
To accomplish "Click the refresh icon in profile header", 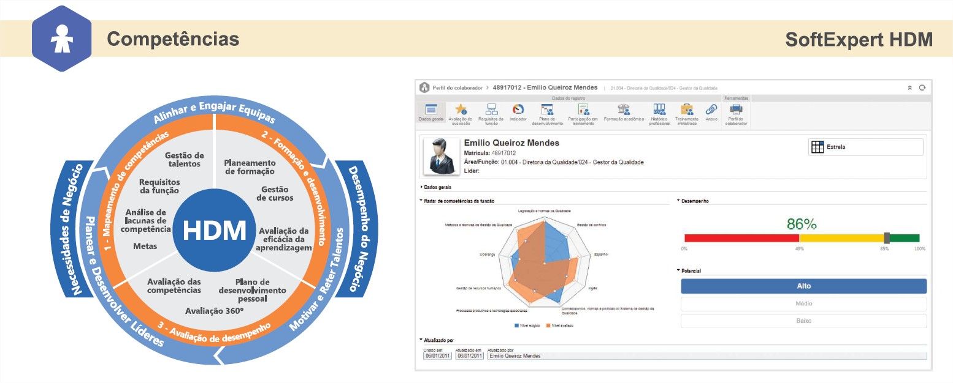I will [x=921, y=88].
